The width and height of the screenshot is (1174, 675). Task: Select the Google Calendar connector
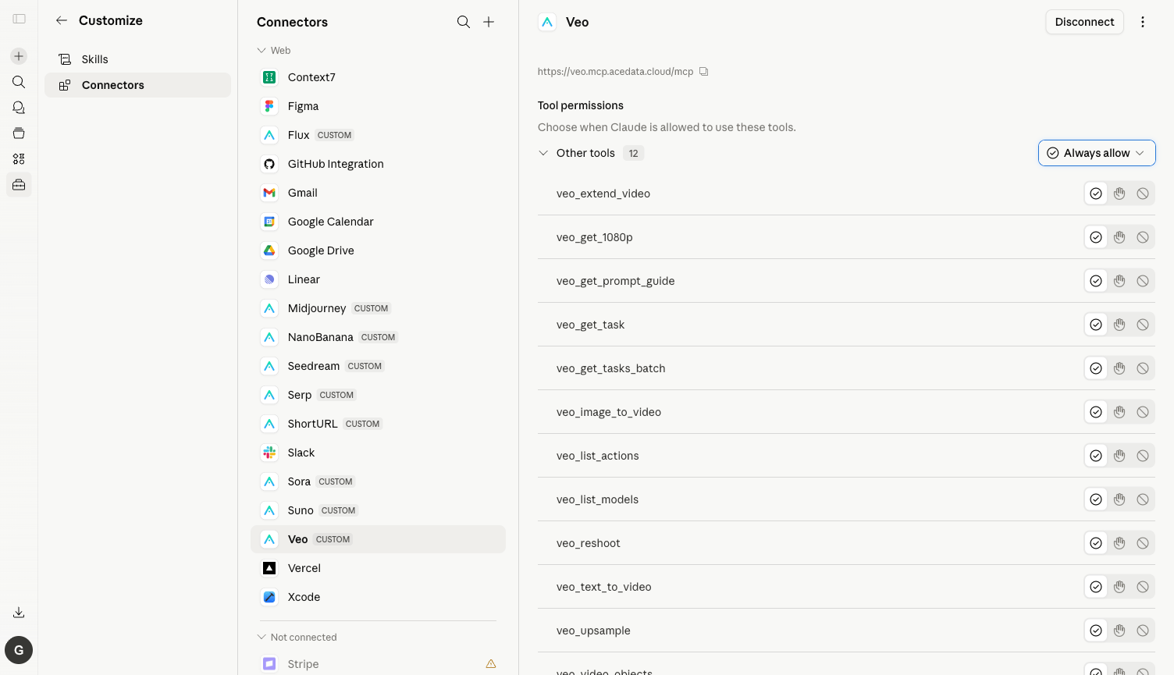pos(378,222)
